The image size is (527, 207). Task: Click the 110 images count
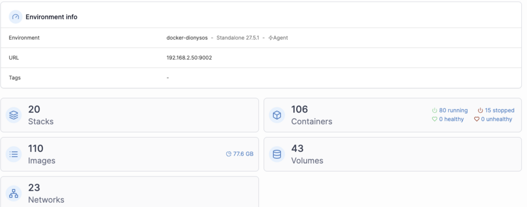coord(36,148)
